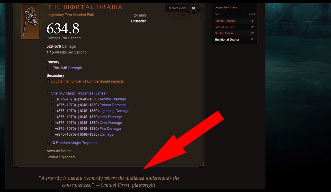Open the Golden Flense item entry

click(224, 33)
